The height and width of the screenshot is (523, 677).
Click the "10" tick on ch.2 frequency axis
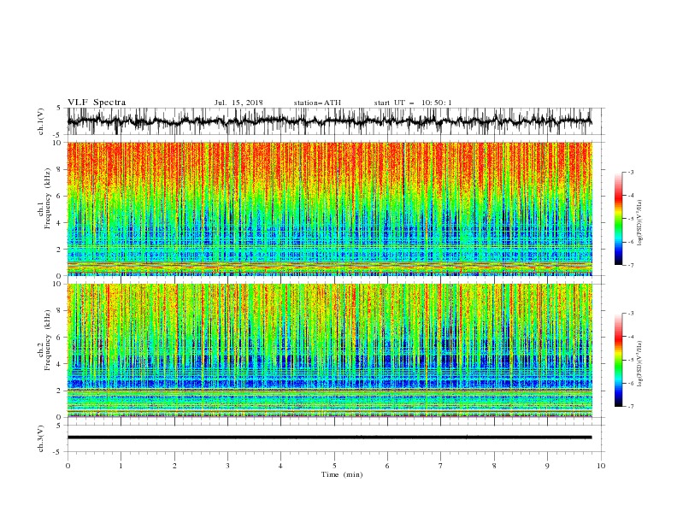pyautogui.click(x=59, y=284)
